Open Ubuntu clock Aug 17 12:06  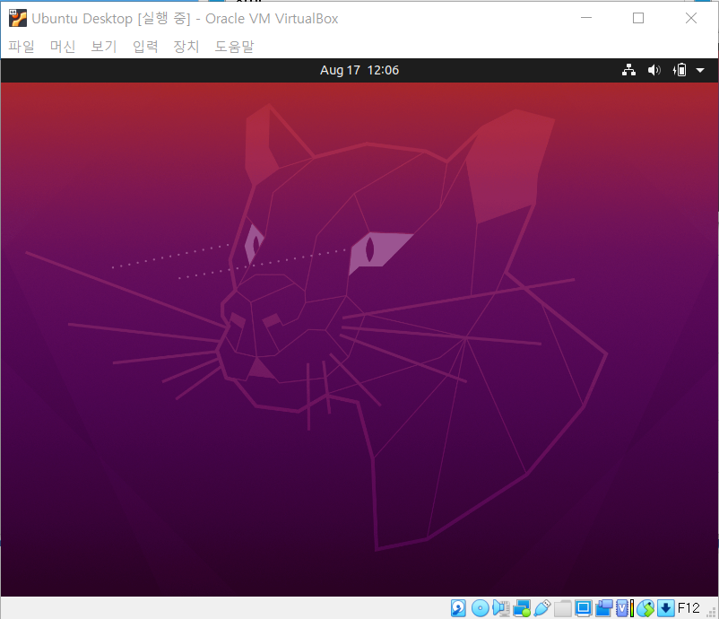click(359, 70)
